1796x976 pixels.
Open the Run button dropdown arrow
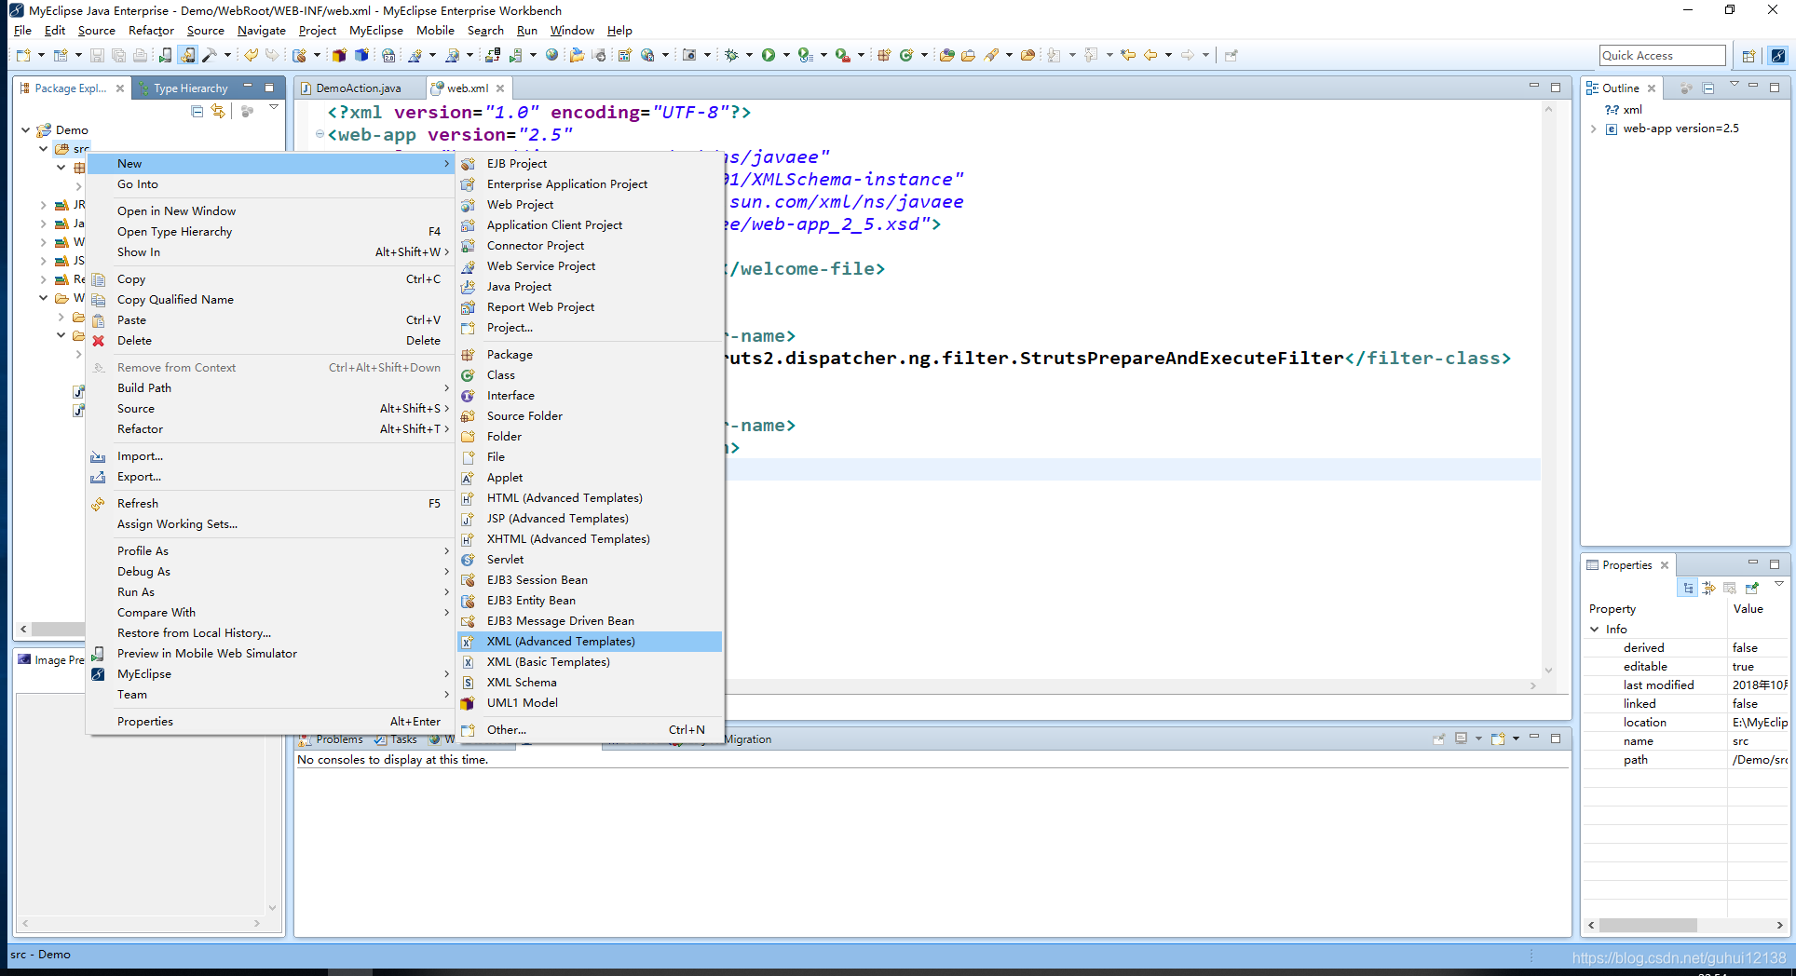click(x=786, y=56)
